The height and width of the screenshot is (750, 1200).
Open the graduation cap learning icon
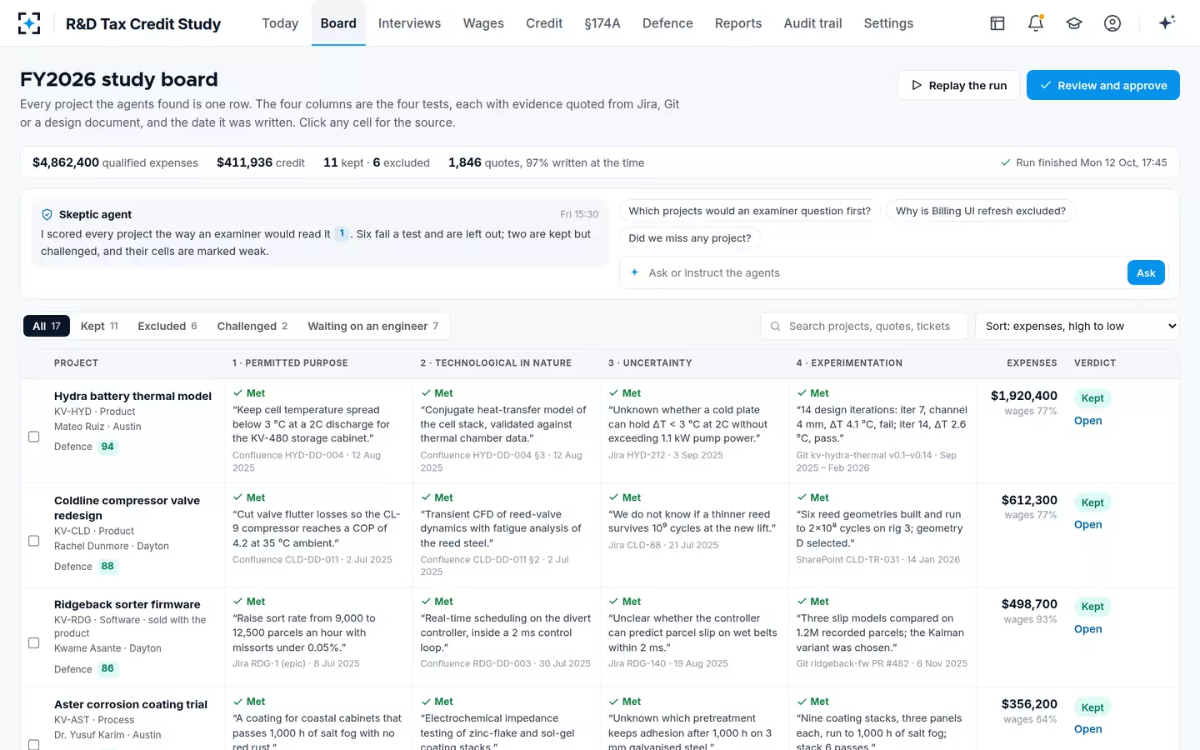[x=1074, y=23]
